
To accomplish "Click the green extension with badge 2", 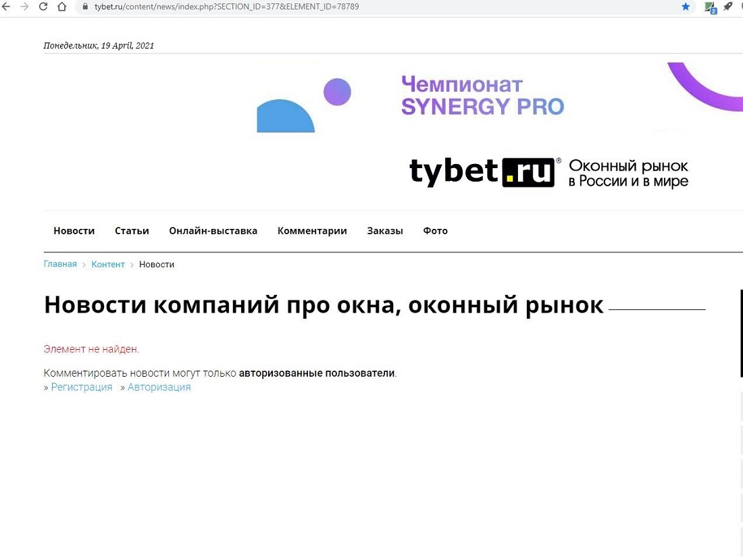I will pos(709,7).
